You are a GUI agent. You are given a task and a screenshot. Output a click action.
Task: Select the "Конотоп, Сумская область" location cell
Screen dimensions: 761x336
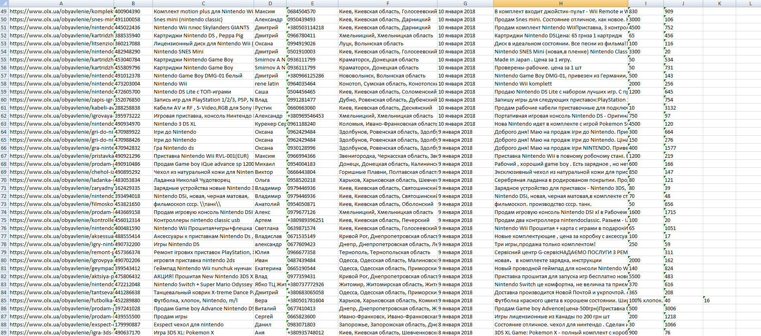(x=388, y=83)
